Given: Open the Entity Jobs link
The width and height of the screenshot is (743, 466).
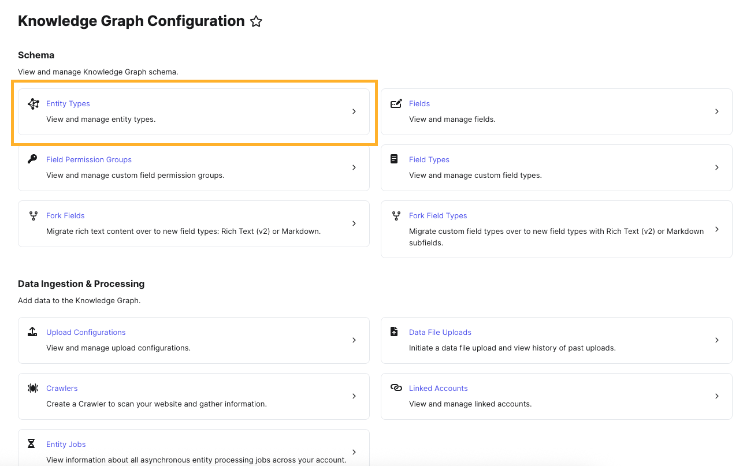Looking at the screenshot, I should [x=66, y=445].
